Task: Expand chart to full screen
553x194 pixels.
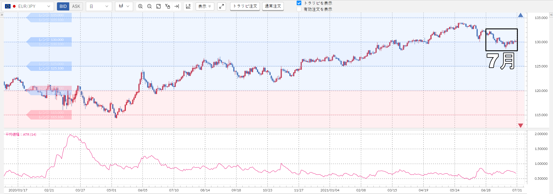Action: [x=222, y=6]
